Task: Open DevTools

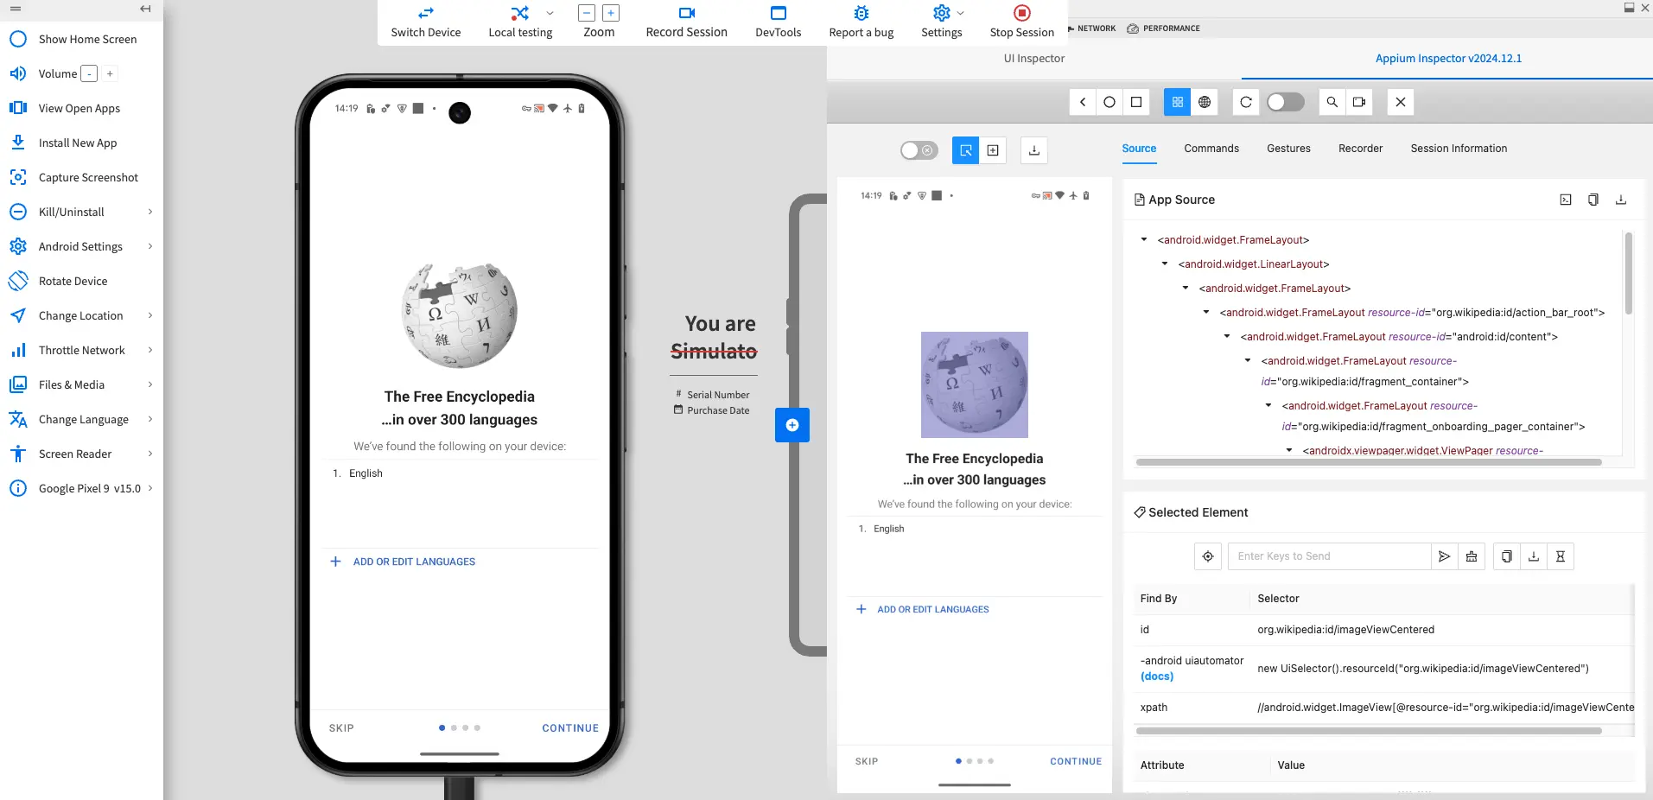Action: 778,22
